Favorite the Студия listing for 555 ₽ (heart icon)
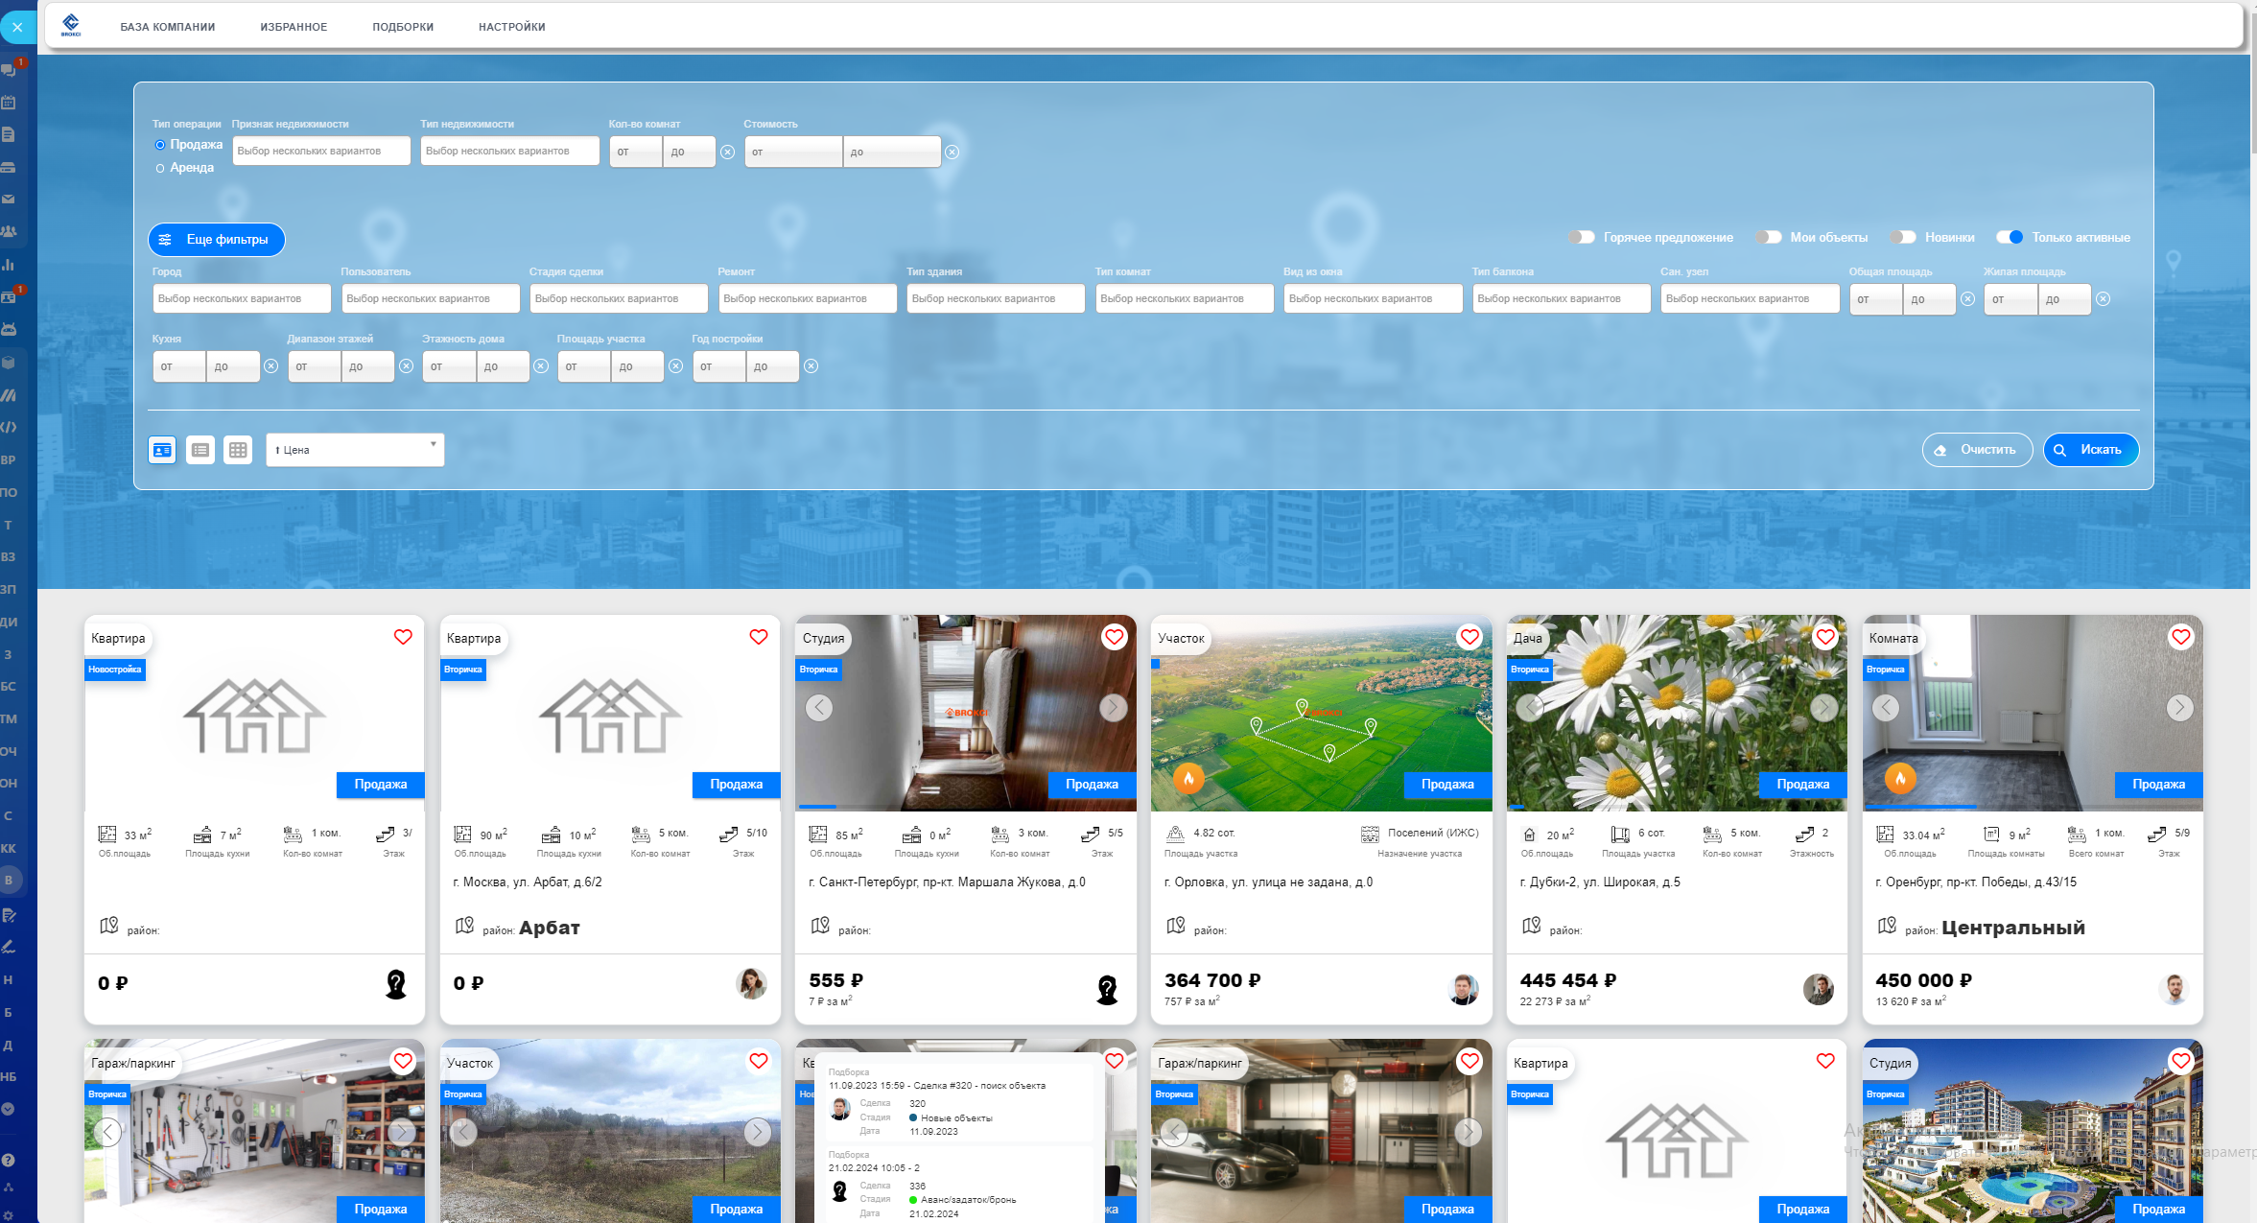The width and height of the screenshot is (2257, 1223). coord(1114,637)
